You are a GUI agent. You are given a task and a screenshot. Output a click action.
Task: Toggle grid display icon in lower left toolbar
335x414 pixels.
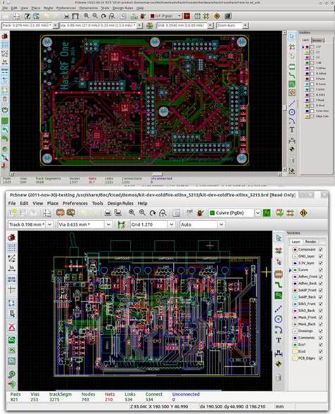point(11,248)
